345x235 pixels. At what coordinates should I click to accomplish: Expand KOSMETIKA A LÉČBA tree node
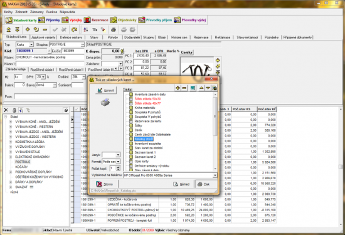coord(10,142)
